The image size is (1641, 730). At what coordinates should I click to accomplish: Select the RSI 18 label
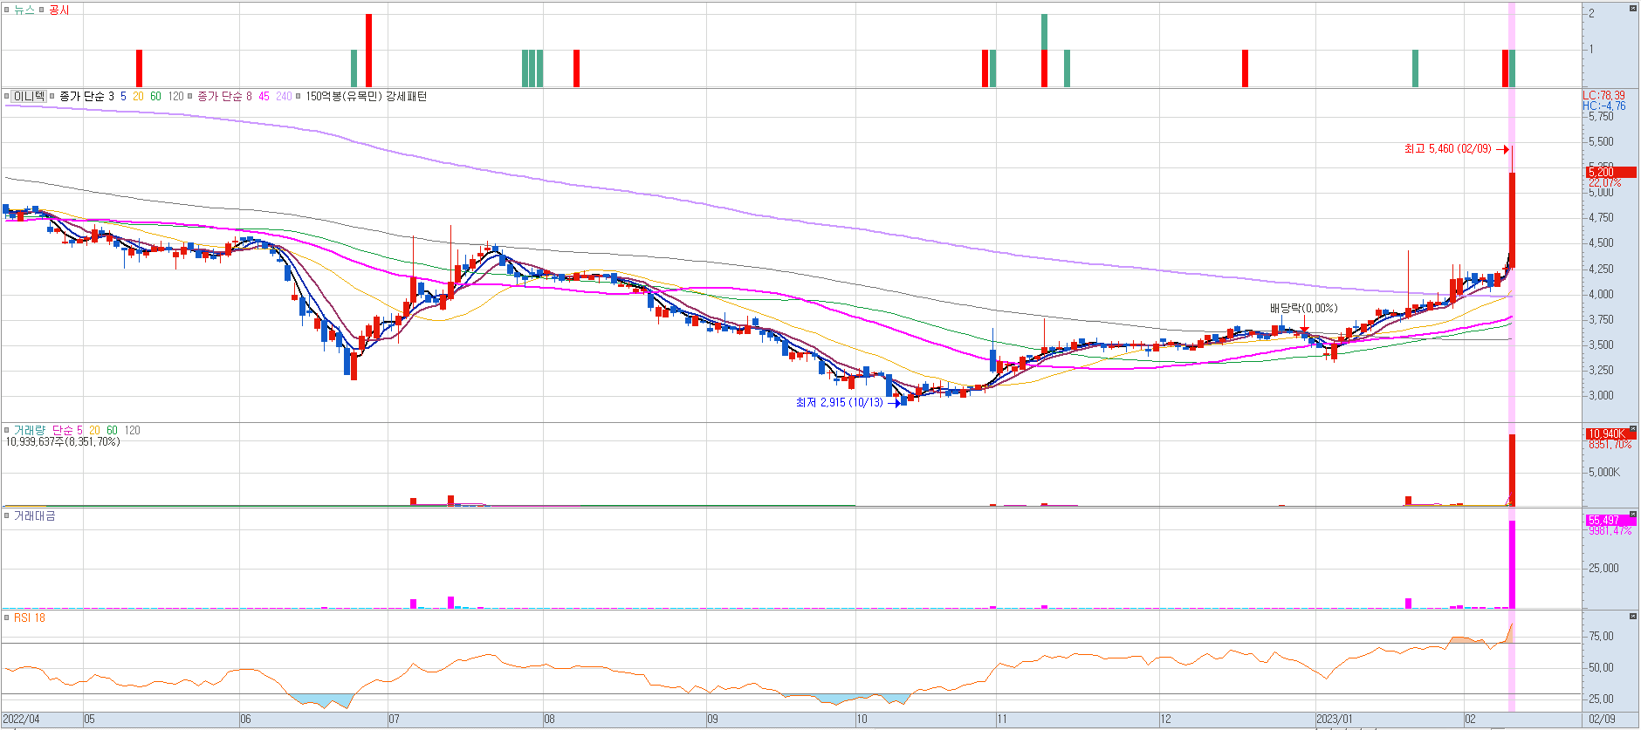click(29, 617)
